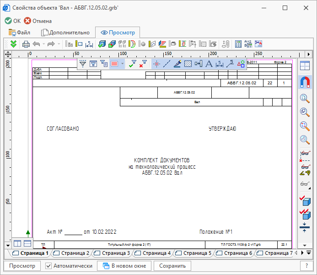This screenshot has width=317, height=275.
Task: Toggle the red rectangle selection mode
Action: (x=114, y=64)
